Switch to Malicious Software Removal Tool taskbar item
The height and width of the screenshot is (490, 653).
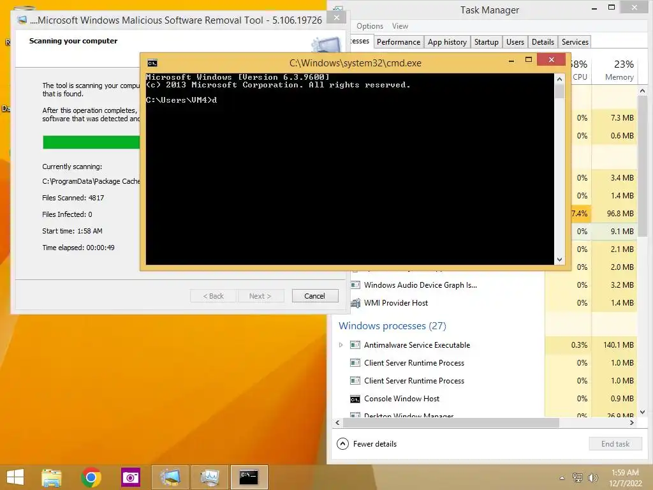[x=170, y=477]
